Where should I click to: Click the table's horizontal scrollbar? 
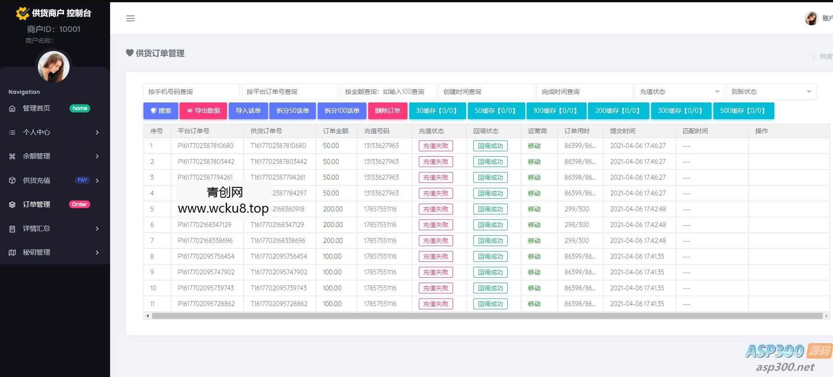point(486,316)
